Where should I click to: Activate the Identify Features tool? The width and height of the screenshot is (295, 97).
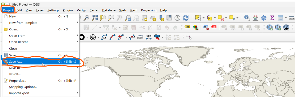[x=247, y=18]
